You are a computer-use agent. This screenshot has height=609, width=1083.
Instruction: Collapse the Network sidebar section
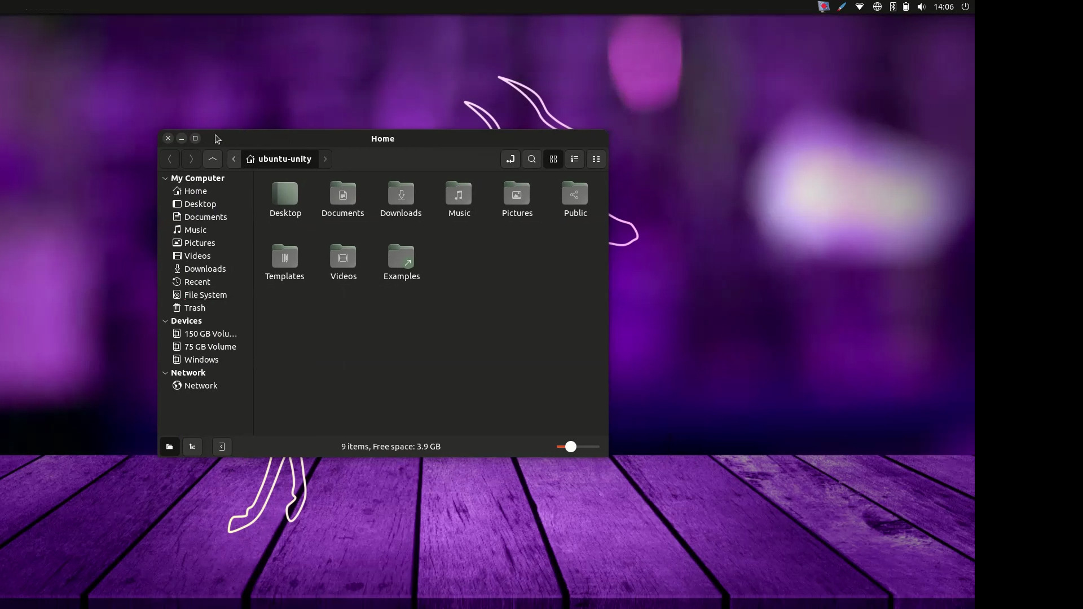165,373
